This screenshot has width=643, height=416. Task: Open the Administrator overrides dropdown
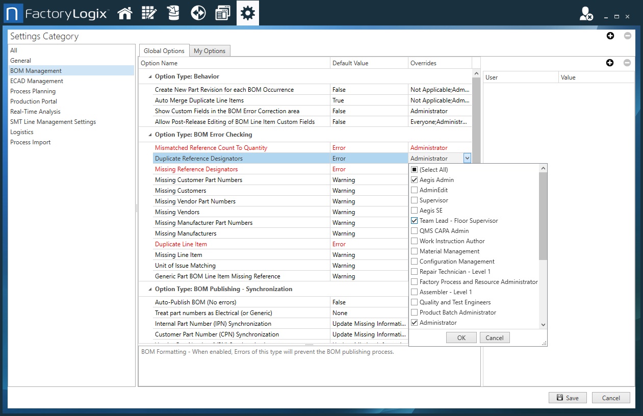[x=467, y=158]
